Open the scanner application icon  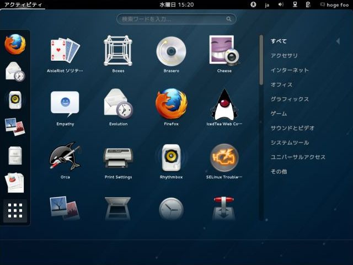[x=118, y=208]
